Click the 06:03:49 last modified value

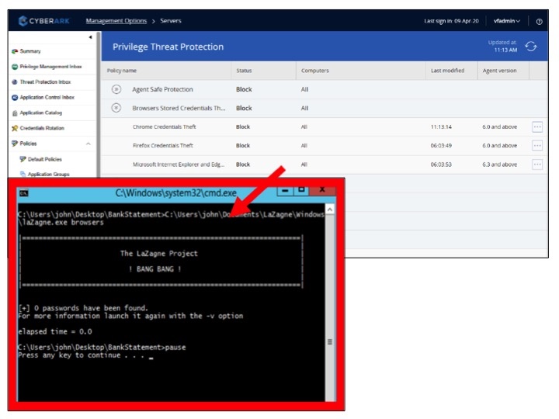[x=441, y=145]
